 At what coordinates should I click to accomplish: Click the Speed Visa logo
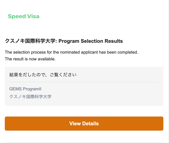[23, 16]
